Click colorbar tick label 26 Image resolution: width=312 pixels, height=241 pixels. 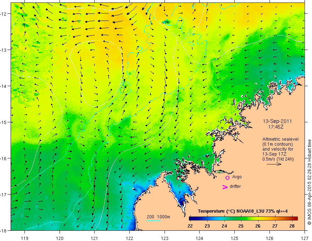[258, 226]
